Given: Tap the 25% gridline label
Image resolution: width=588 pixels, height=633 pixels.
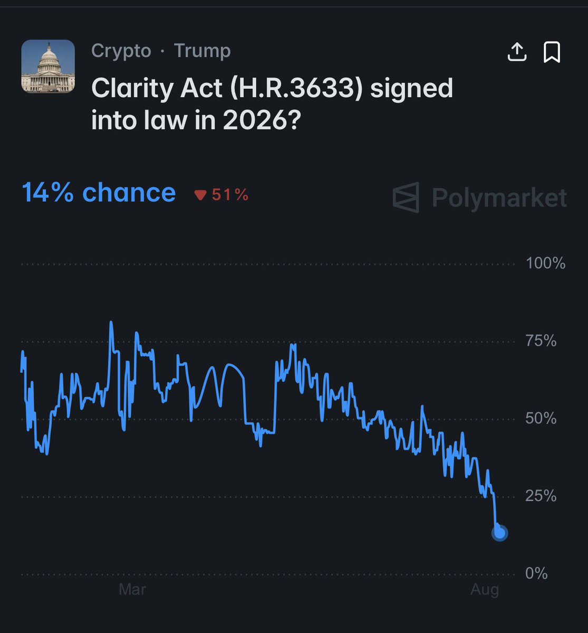Looking at the screenshot, I should [541, 496].
